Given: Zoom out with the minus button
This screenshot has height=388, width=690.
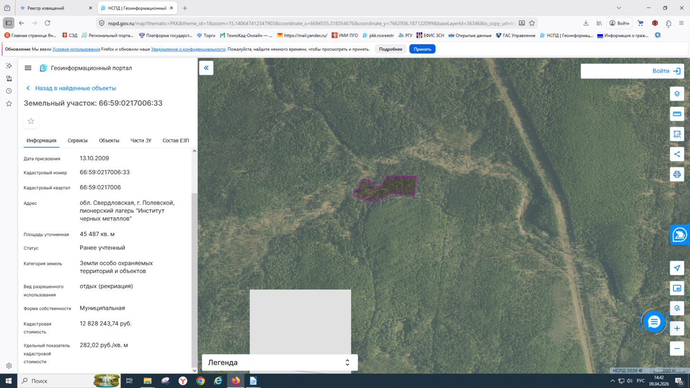Looking at the screenshot, I should (677, 349).
